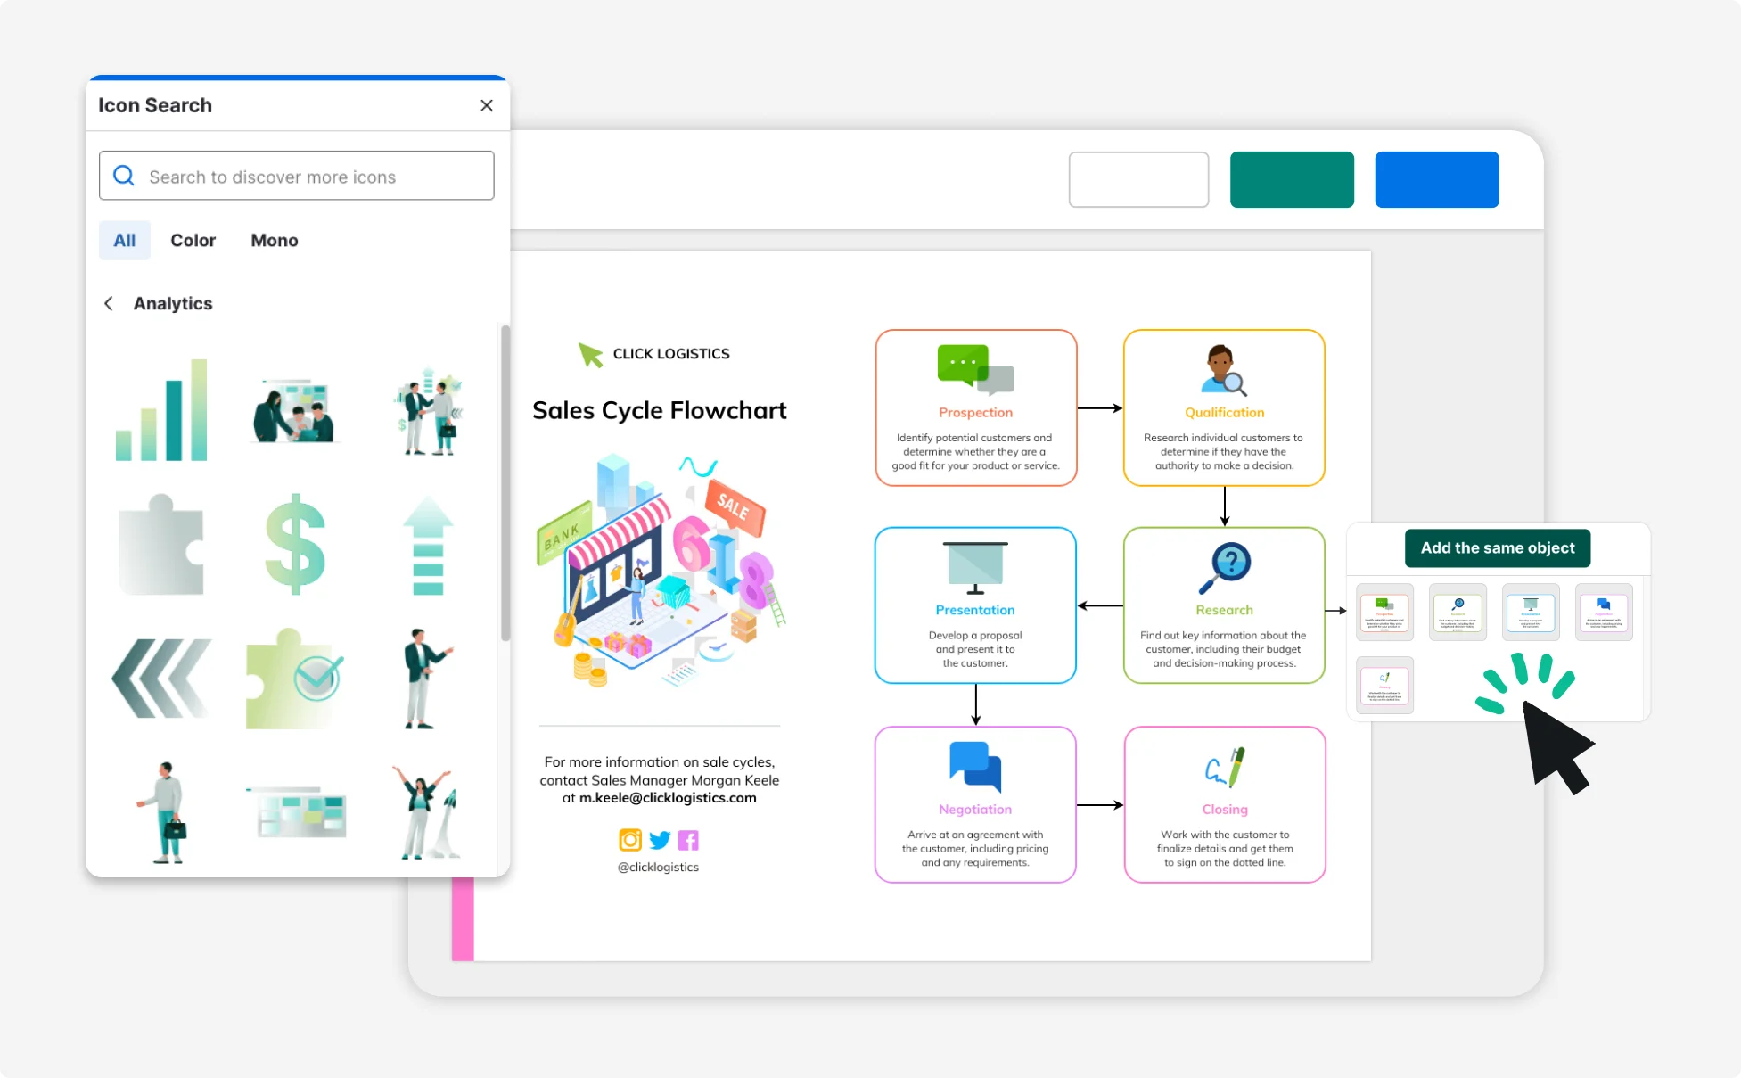This screenshot has width=1741, height=1078.
Task: Open icon search input field dropdown
Action: [297, 176]
